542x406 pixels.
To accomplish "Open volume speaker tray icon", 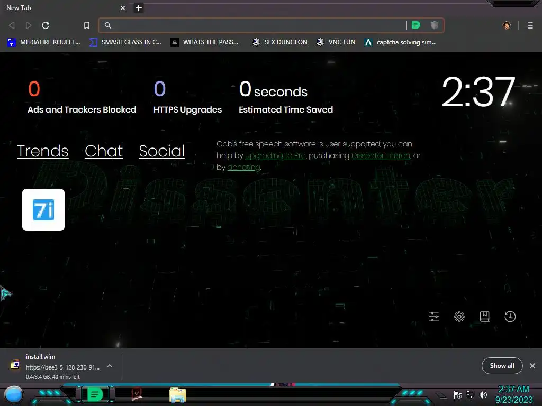I will pos(483,394).
